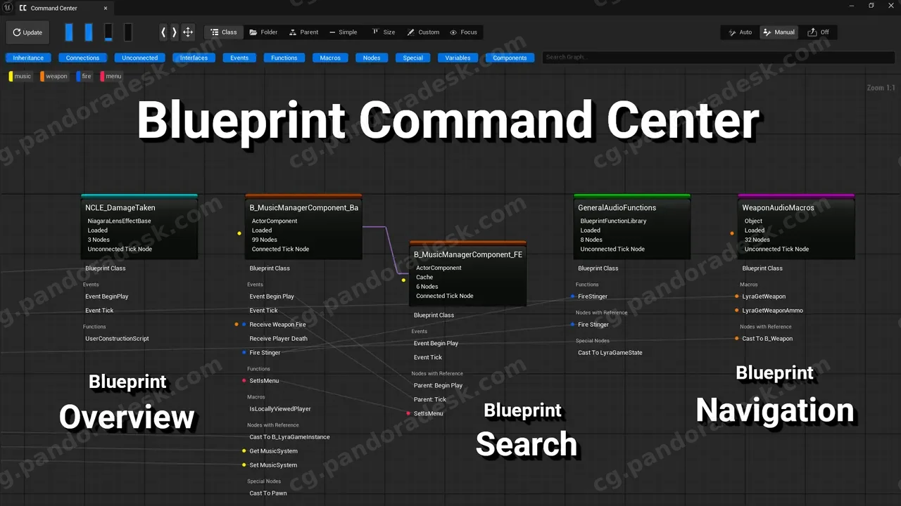This screenshot has height=506, width=901.
Task: Select the orange weapon tag
Action: pyautogui.click(x=55, y=76)
